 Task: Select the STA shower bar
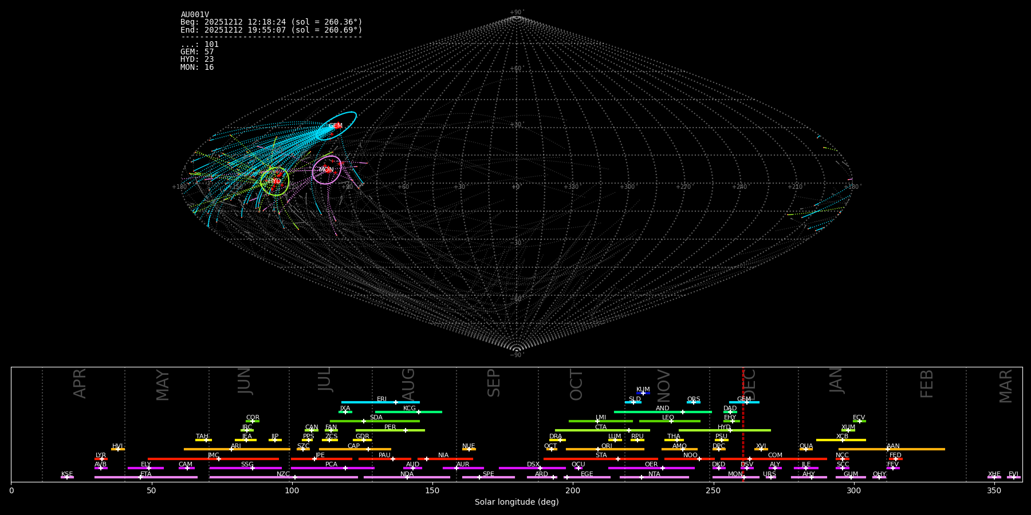(601, 459)
